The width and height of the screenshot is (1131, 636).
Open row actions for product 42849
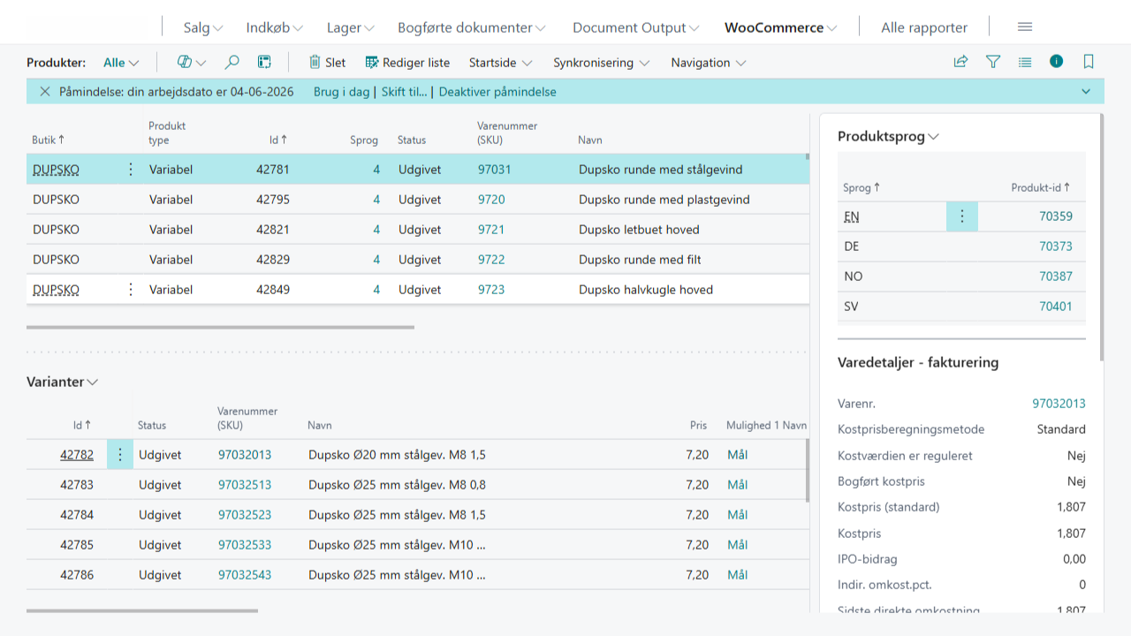(x=131, y=290)
